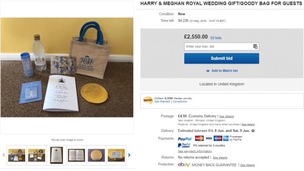
Task: Click the calculator icon in bid field
Action: tap(255, 47)
